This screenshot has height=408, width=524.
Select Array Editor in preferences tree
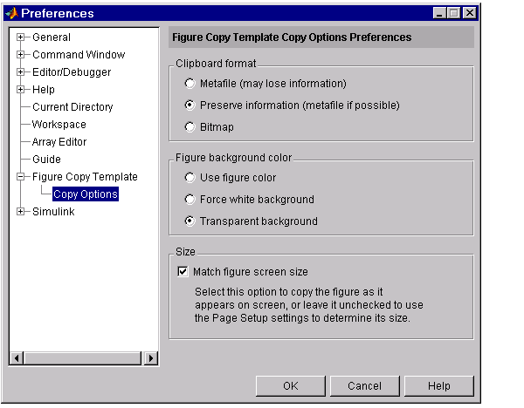[59, 142]
